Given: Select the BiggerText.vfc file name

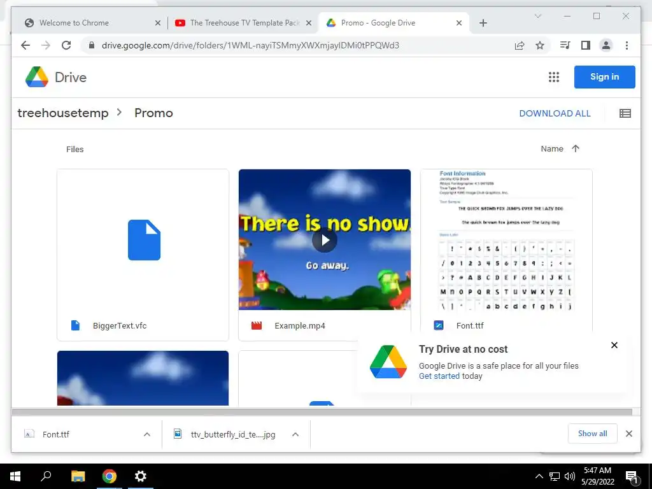Looking at the screenshot, I should pos(120,325).
